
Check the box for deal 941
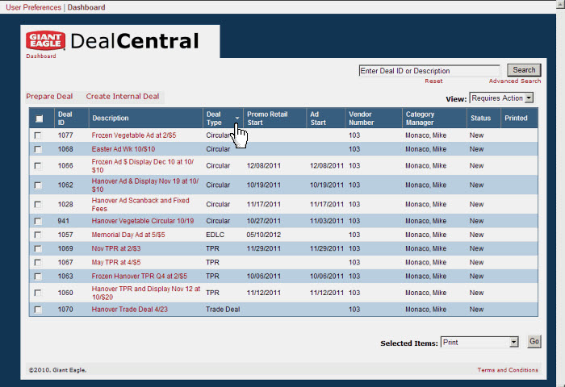[x=37, y=221]
